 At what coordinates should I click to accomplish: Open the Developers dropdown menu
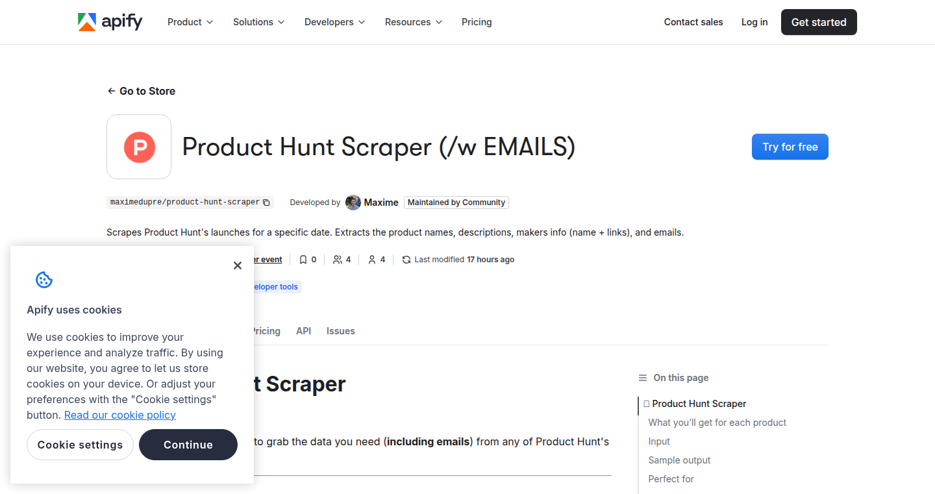pyautogui.click(x=335, y=22)
